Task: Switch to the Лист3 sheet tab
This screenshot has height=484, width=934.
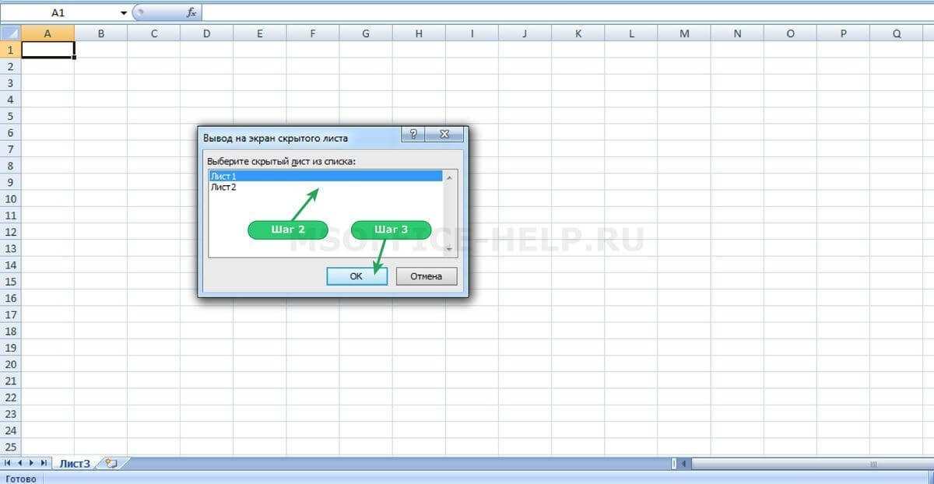Action: [75, 462]
